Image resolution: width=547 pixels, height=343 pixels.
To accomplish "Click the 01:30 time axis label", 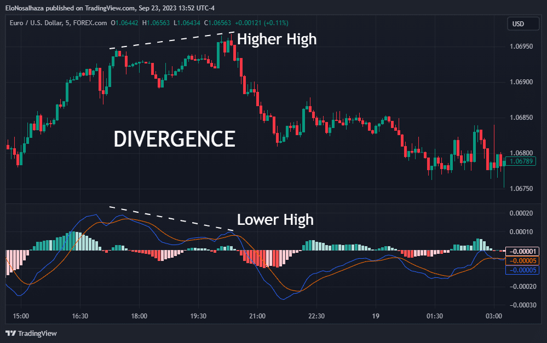I will (435, 316).
